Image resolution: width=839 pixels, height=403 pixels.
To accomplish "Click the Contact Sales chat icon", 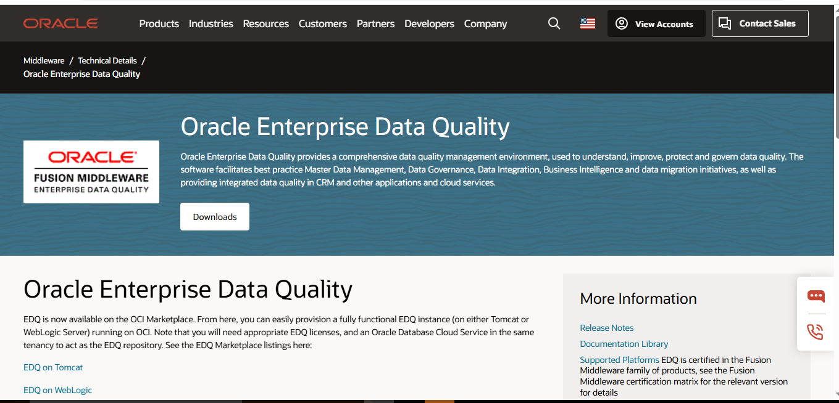I will 725,23.
